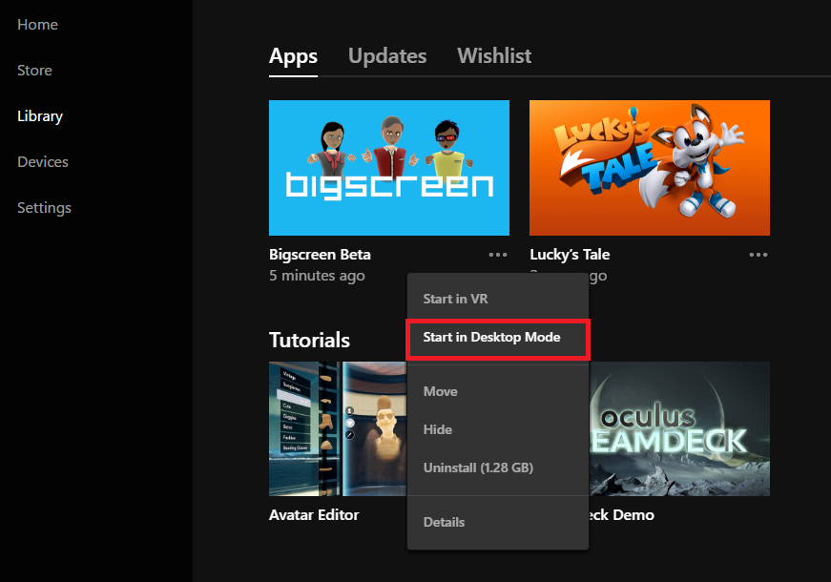Switch to the Wishlist tab

click(494, 56)
